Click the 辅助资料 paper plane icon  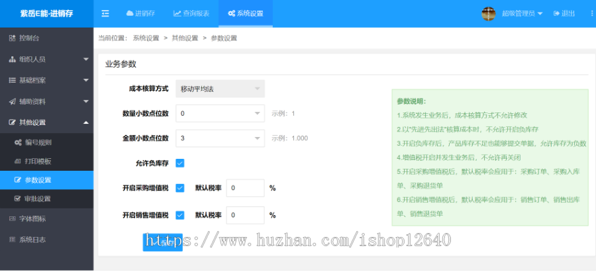tap(12, 101)
